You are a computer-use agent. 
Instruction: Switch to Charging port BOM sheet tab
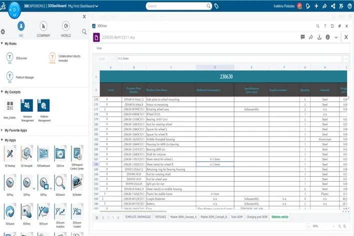[257, 217]
